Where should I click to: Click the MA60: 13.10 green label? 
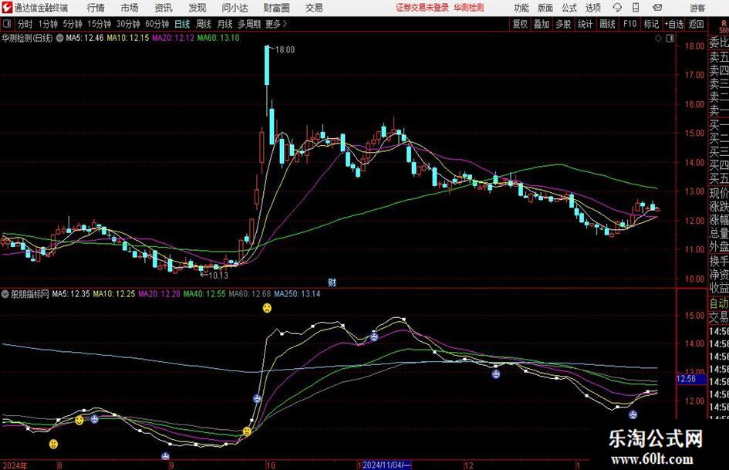(218, 38)
